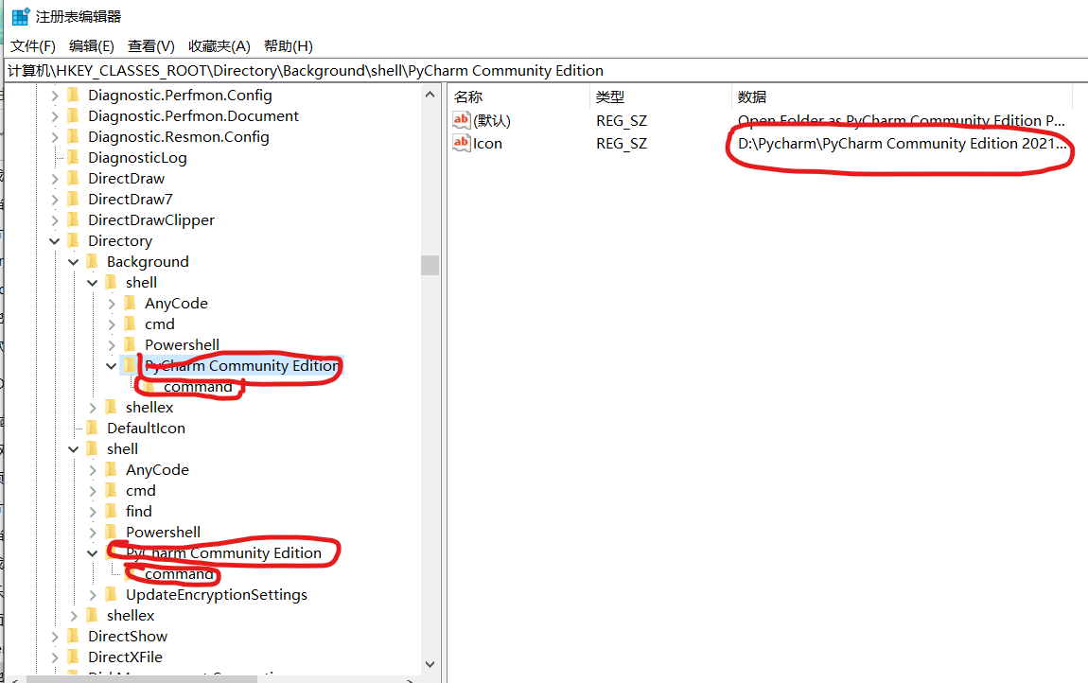Select the DirectXFile key label

125,657
